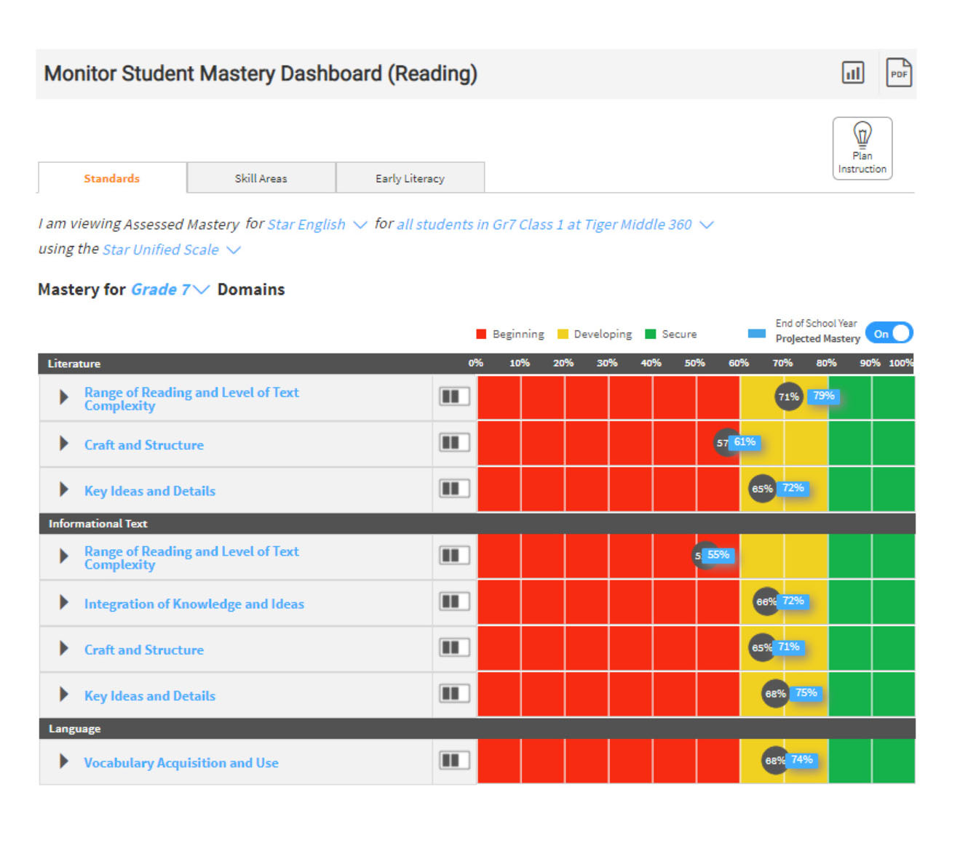
Task: Open the students group dropdown
Action: [555, 224]
